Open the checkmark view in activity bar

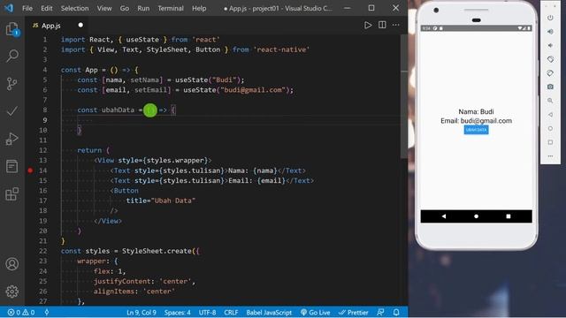(x=11, y=111)
